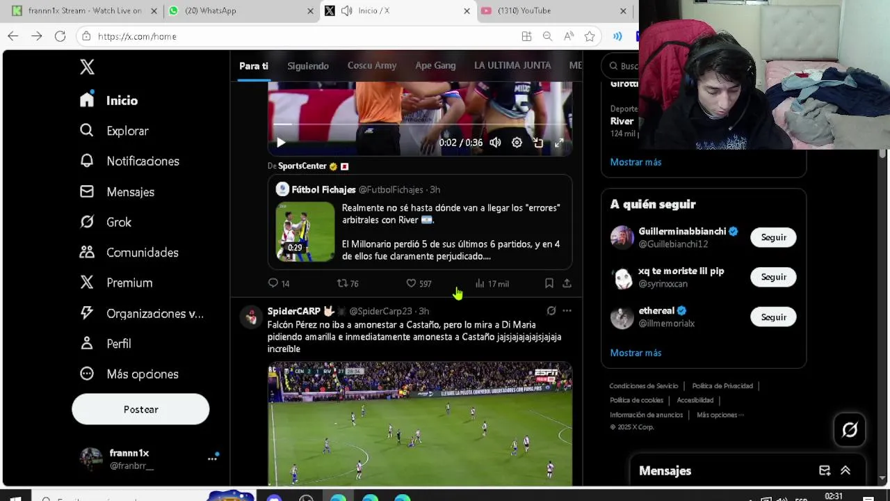890x501 pixels.
Task: Open Perfil in the sidebar
Action: [105, 344]
